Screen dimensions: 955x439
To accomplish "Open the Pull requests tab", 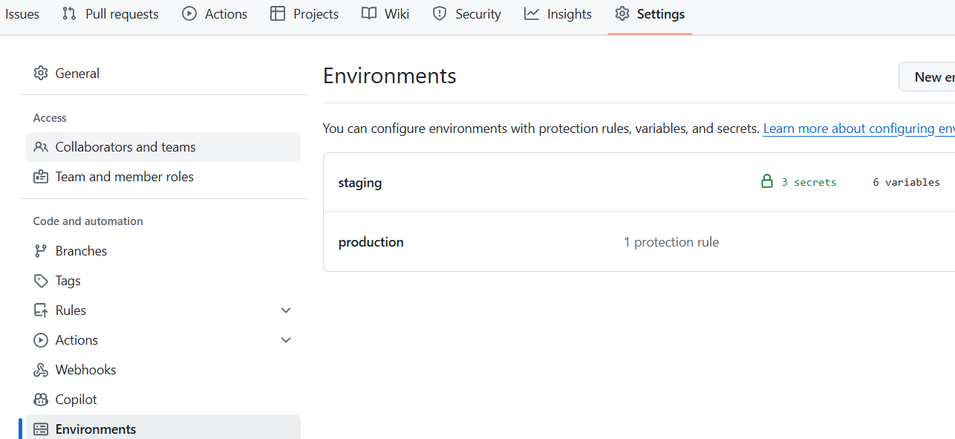I will [111, 14].
